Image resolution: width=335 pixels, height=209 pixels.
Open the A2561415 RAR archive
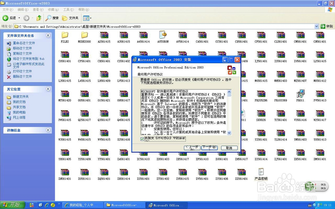104,35
